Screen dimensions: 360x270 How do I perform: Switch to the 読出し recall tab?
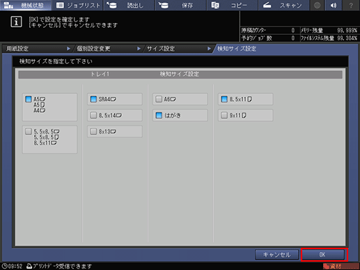click(130, 5)
